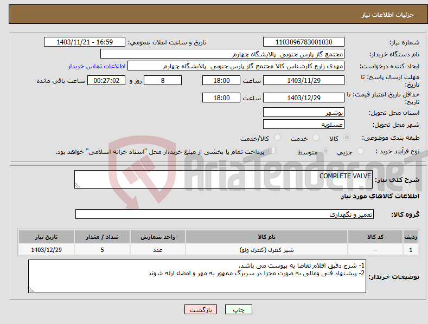The height and width of the screenshot is (324, 428).
Task: Click the quantity cell showing 5
Action: click(x=102, y=250)
